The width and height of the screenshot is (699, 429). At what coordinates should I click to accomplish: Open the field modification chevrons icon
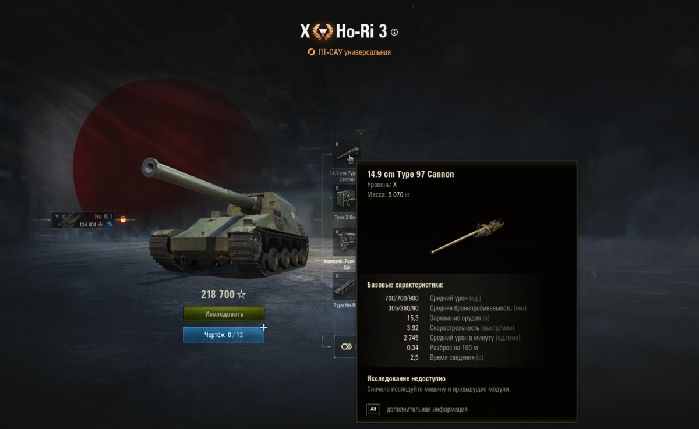[347, 347]
